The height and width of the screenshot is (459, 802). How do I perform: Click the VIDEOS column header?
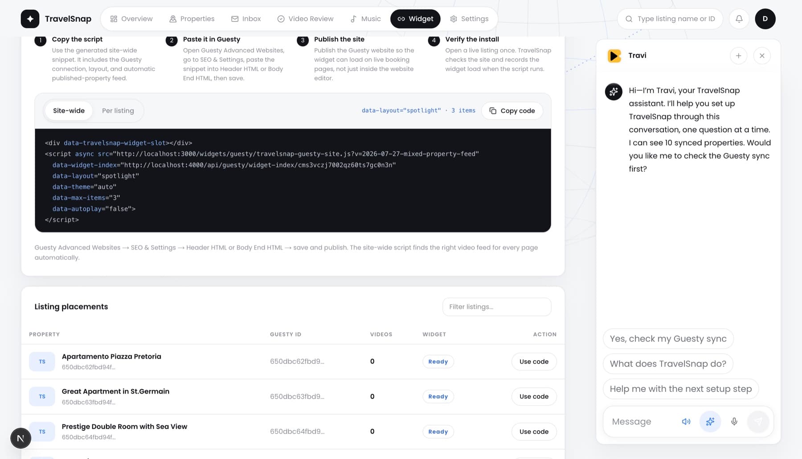[381, 334]
